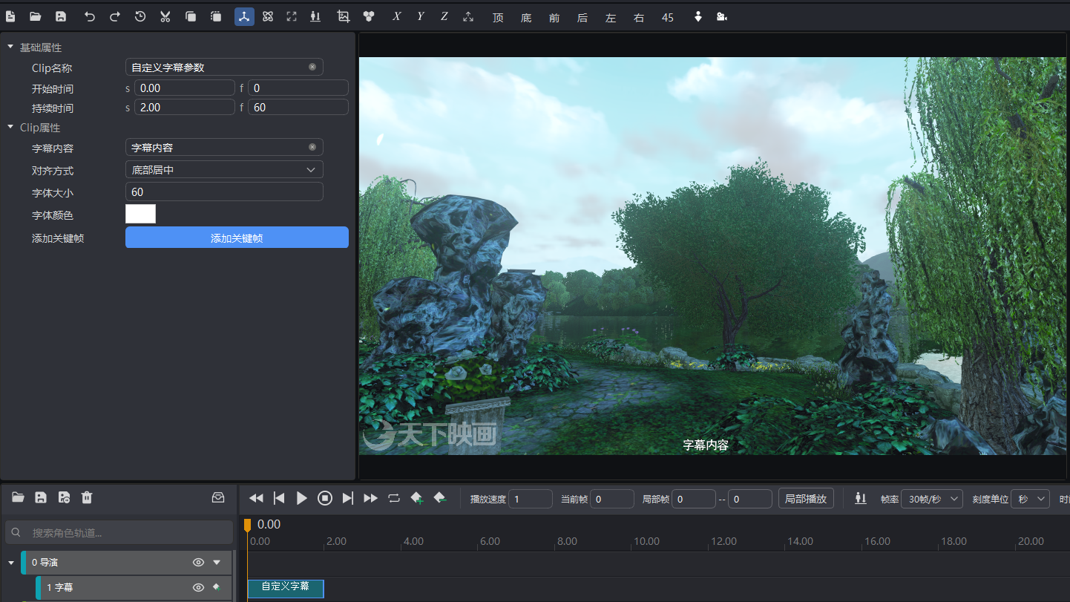Switch to top view (顶)

click(x=498, y=17)
